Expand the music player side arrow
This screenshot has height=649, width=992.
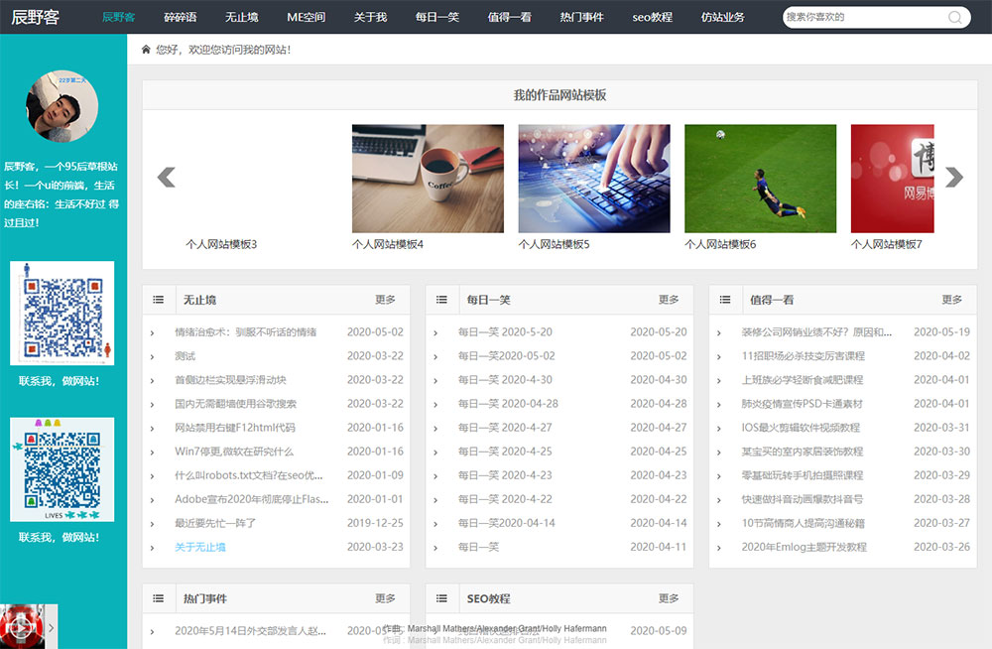tap(52, 627)
